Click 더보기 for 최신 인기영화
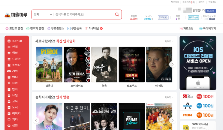The width and height of the screenshot is (223, 130). [169, 41]
